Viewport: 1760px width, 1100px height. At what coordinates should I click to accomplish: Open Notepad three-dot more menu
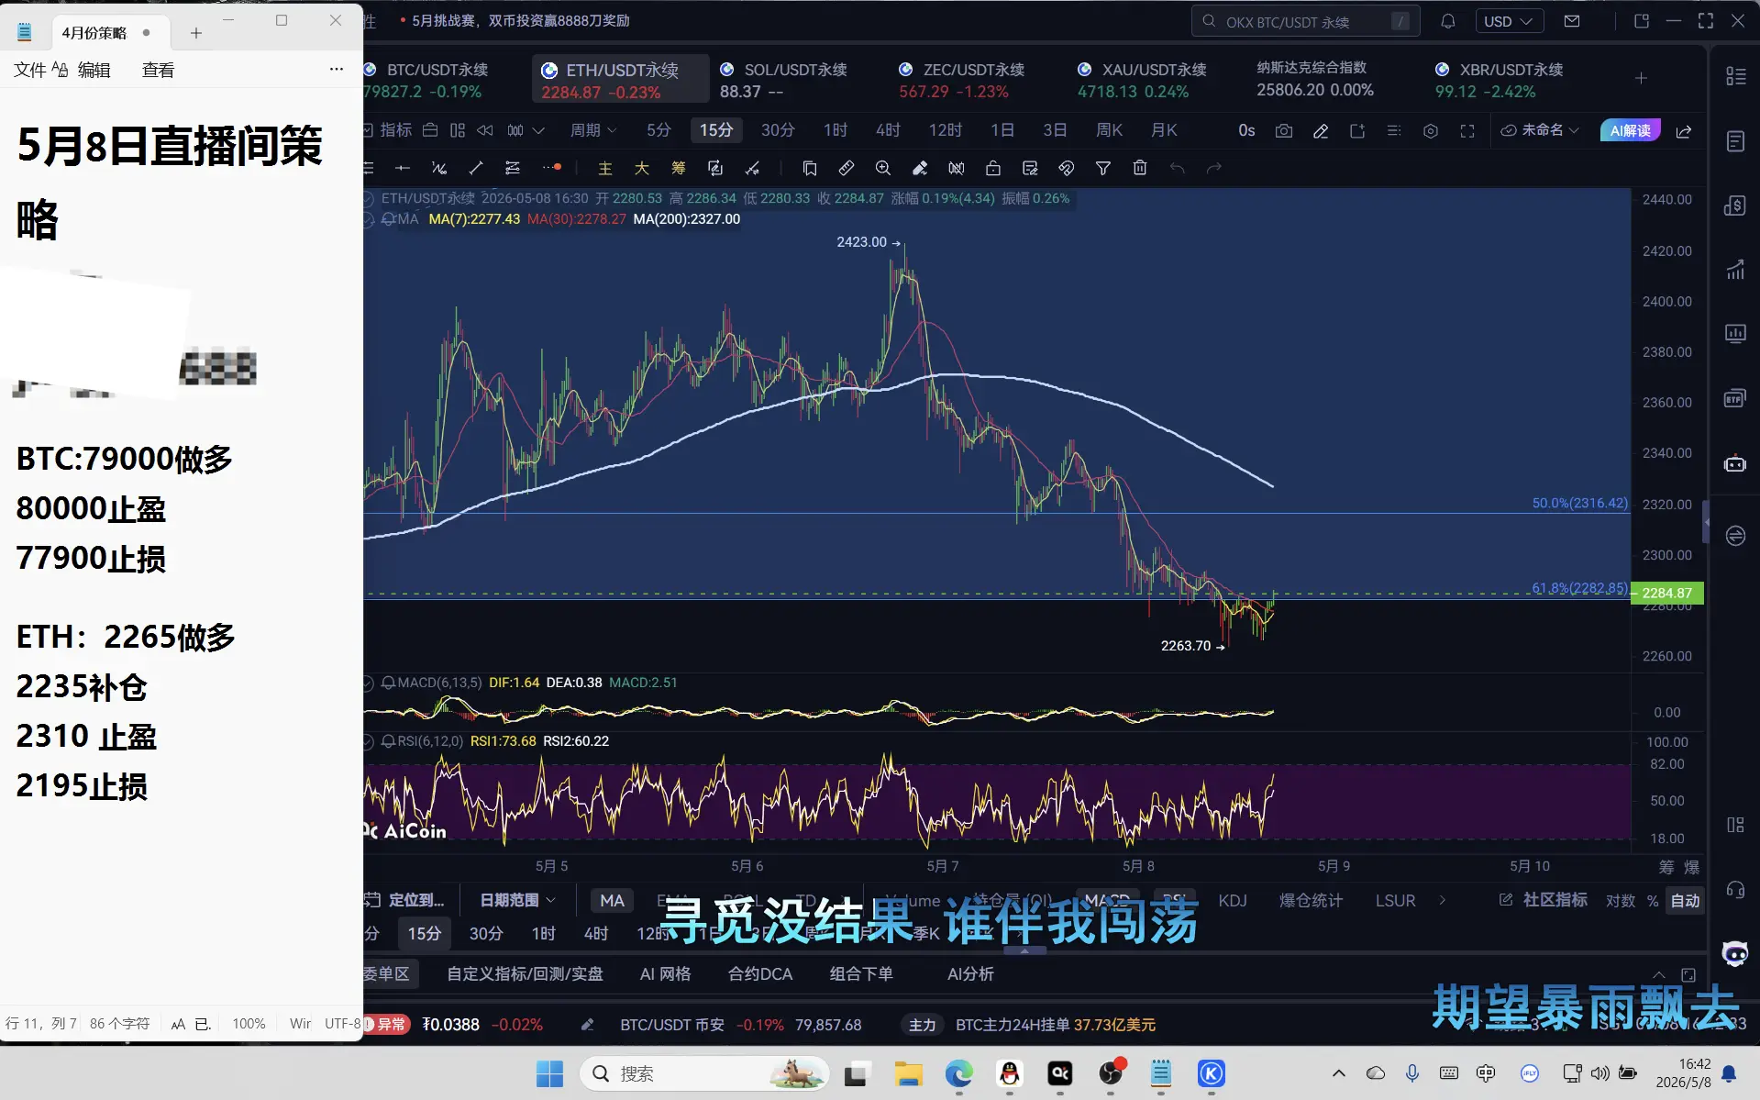tap(337, 70)
